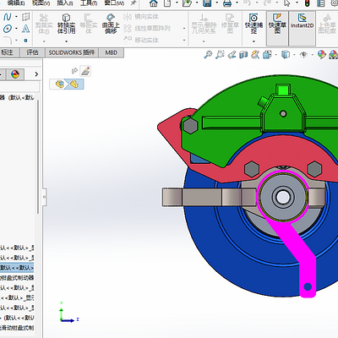Image resolution: width=338 pixels, height=338 pixels.
Task: Select the Circle sketch tool
Action: point(8,29)
